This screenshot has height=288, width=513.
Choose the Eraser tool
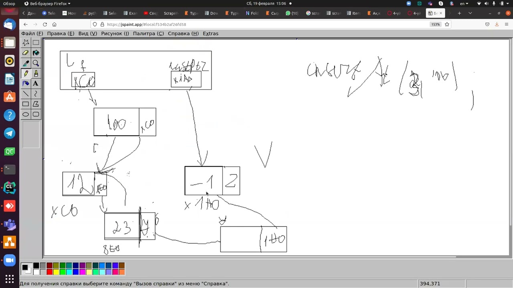coord(26,53)
